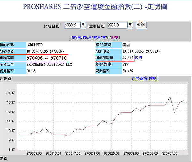Click closing NAV 13.713467866 (970710)
This screenshot has width=192, height=162.
click(141, 51)
